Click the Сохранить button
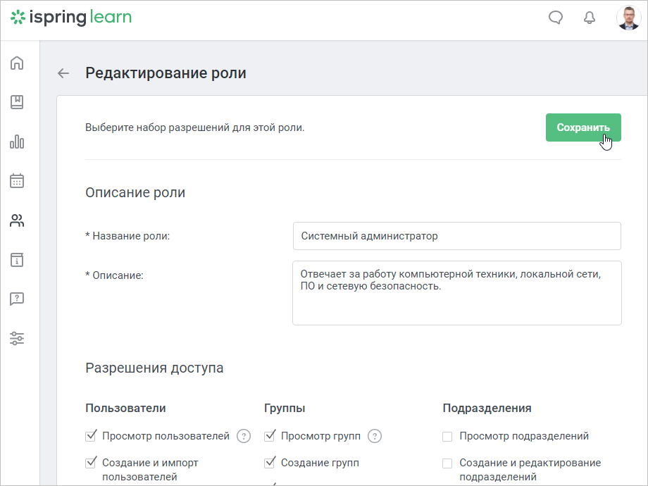This screenshot has height=486, width=648. (x=583, y=127)
